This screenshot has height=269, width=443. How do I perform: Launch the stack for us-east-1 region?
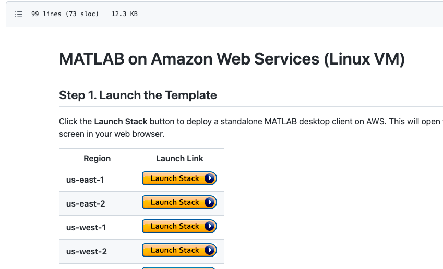[175, 178]
